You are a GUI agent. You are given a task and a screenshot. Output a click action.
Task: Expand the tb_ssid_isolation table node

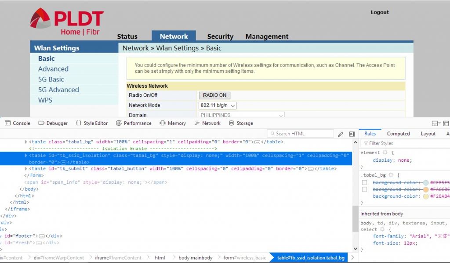coord(26,155)
